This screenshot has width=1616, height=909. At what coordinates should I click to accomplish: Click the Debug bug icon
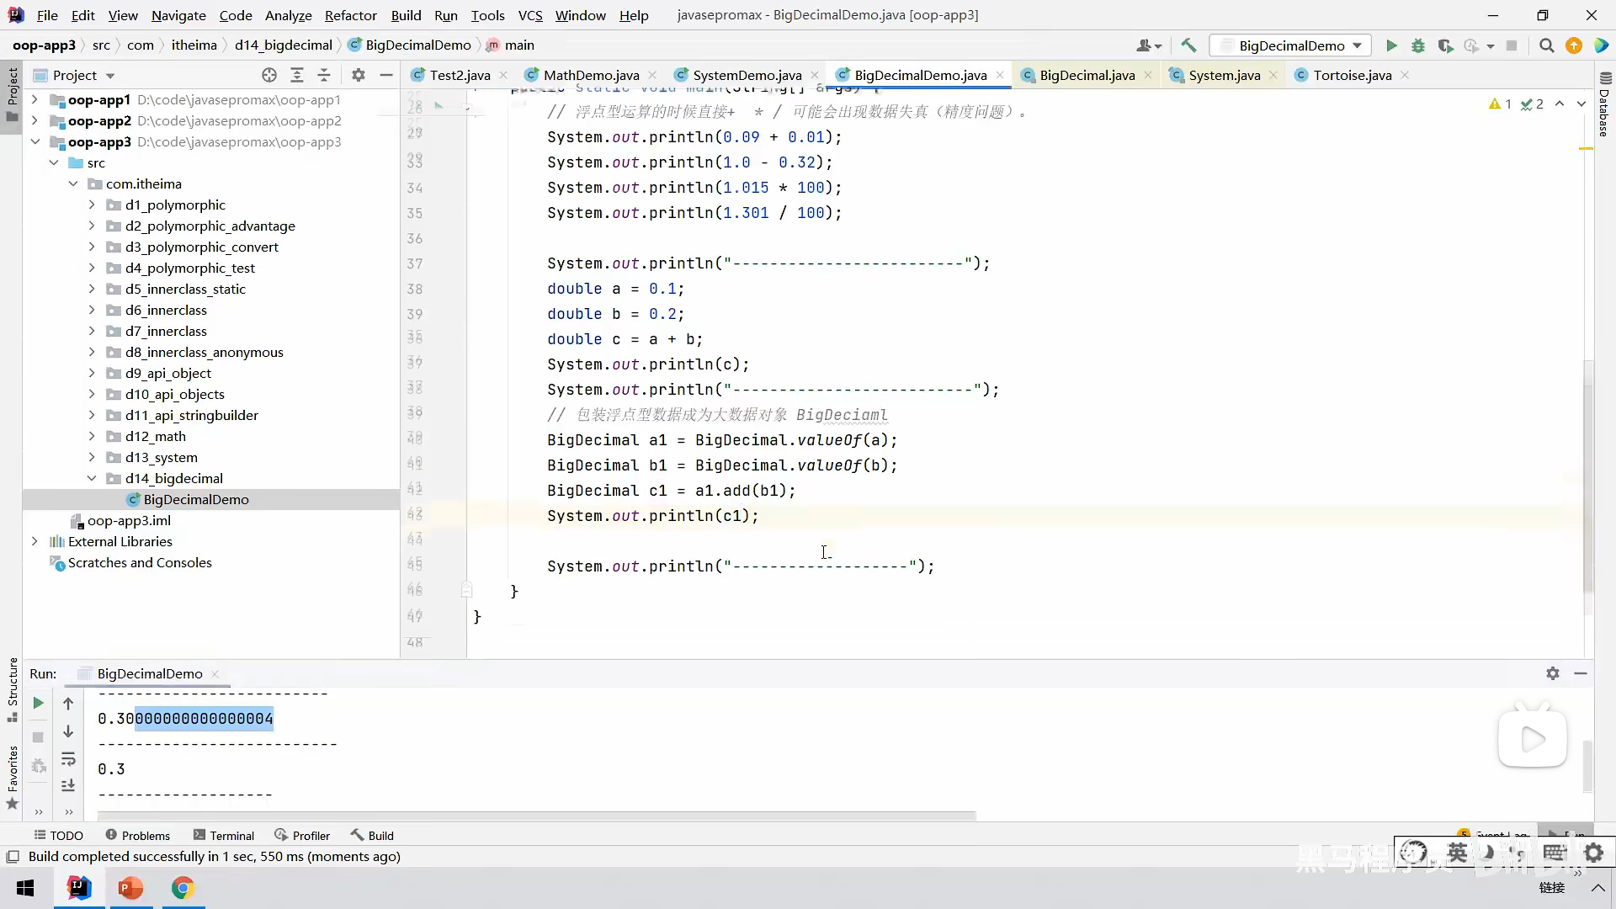[1418, 45]
